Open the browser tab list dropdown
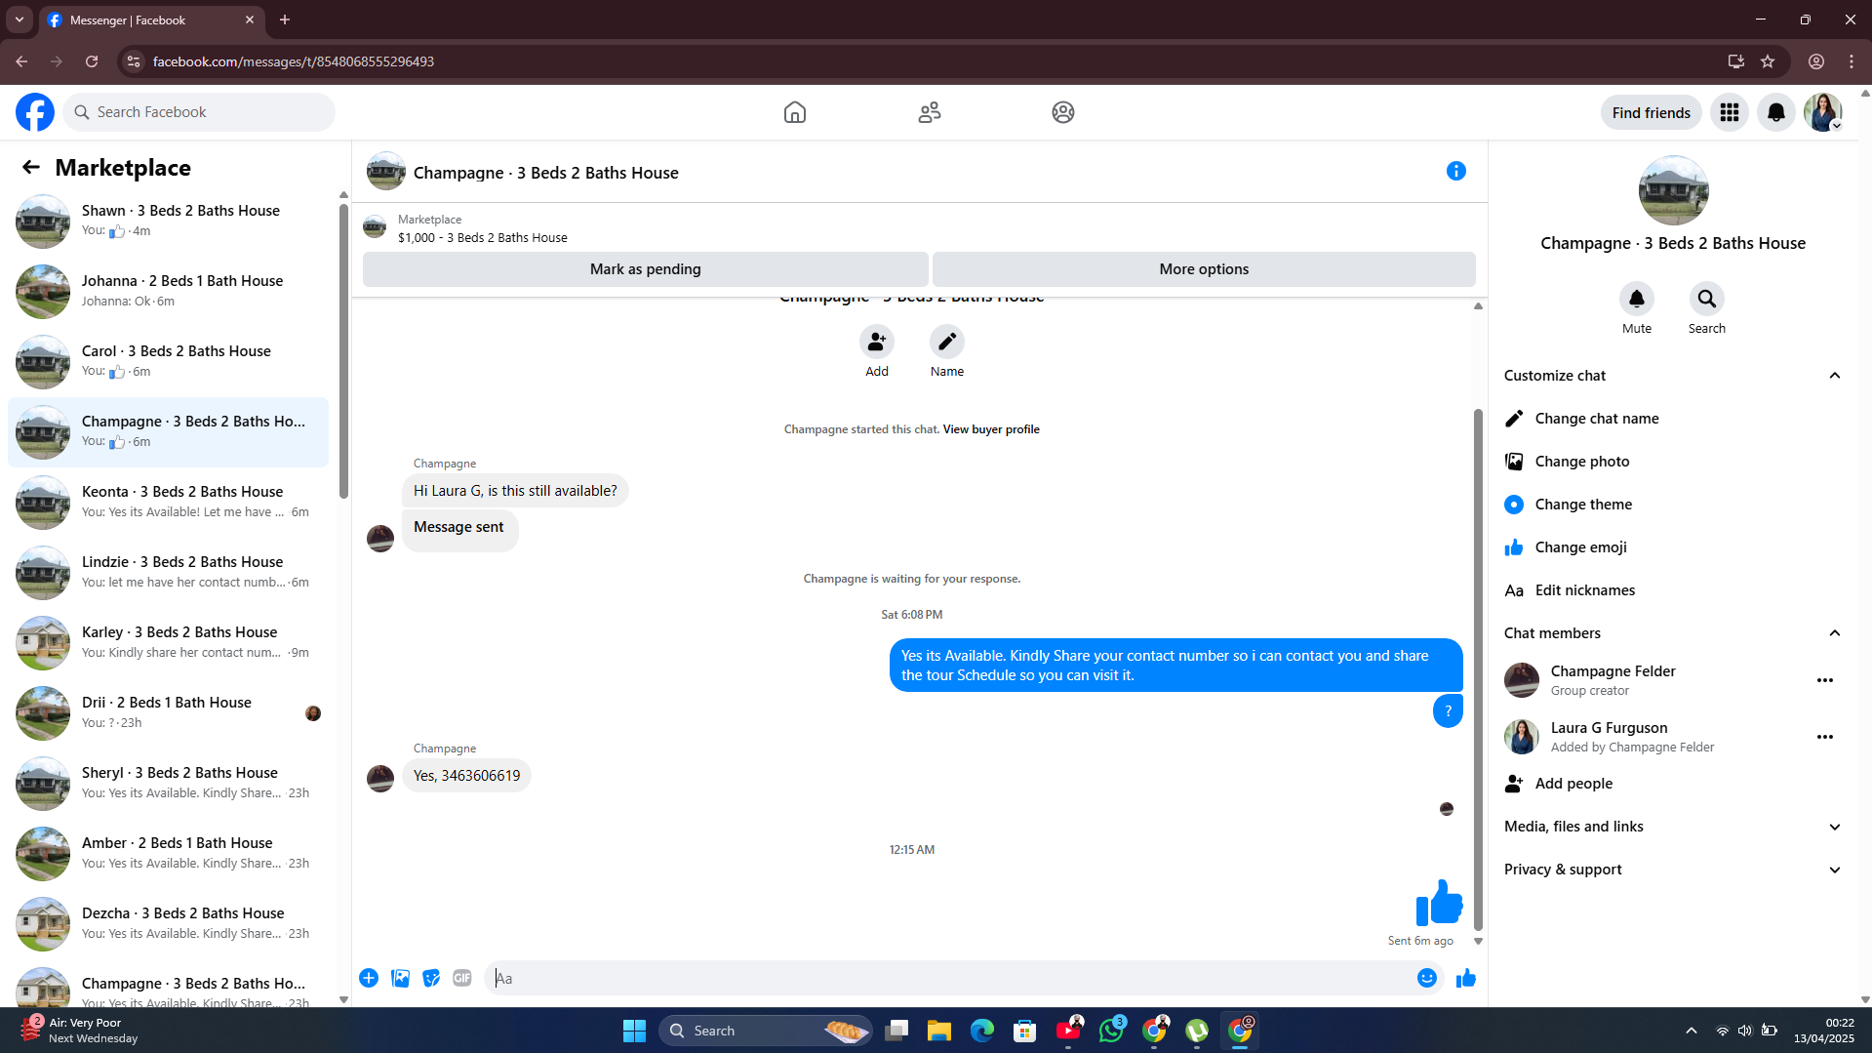 20,20
